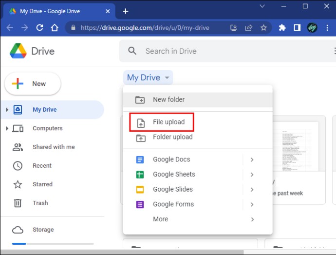Open the Starred star icon in sidebar
Viewport: 336px width, 255px height.
coord(18,184)
